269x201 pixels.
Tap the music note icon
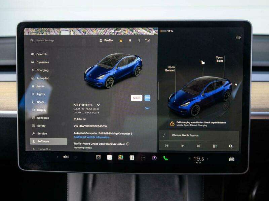(x=164, y=135)
